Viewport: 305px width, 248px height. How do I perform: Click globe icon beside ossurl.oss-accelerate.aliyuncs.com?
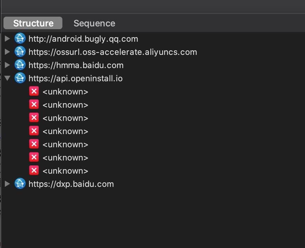[x=20, y=52]
